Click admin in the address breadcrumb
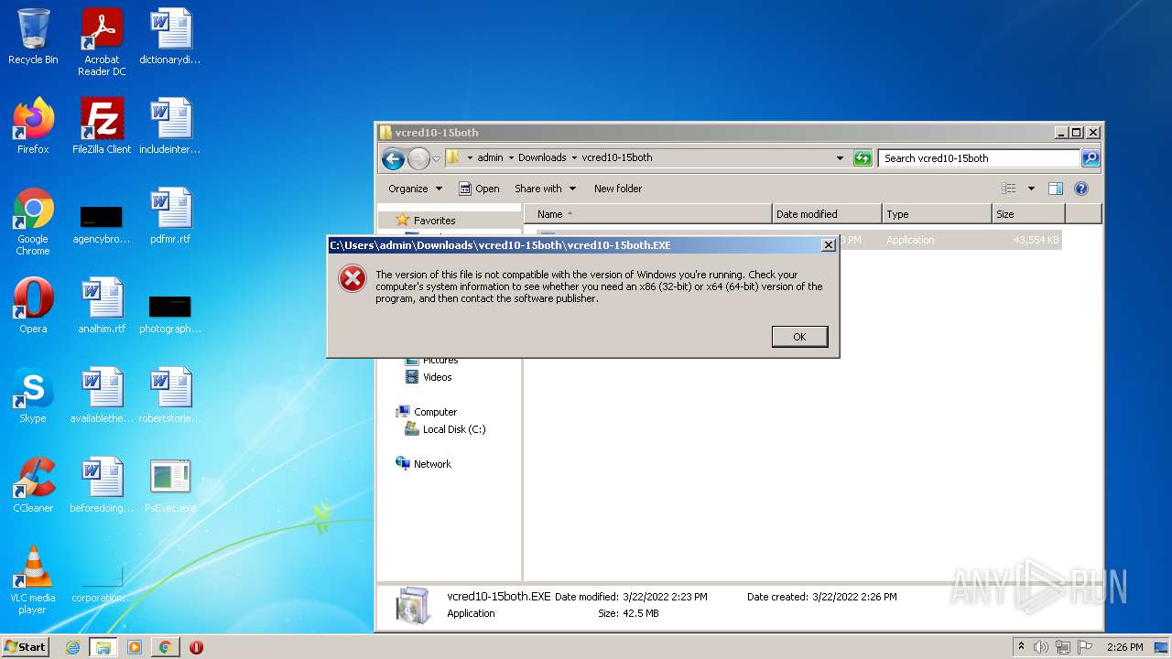 [x=490, y=157]
